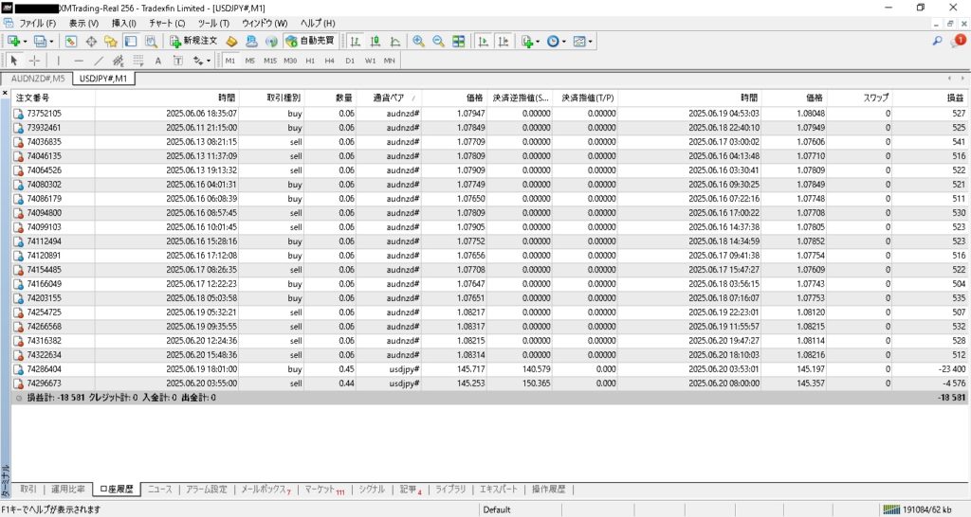Expand the Periodicity clock dropdown

click(x=566, y=41)
